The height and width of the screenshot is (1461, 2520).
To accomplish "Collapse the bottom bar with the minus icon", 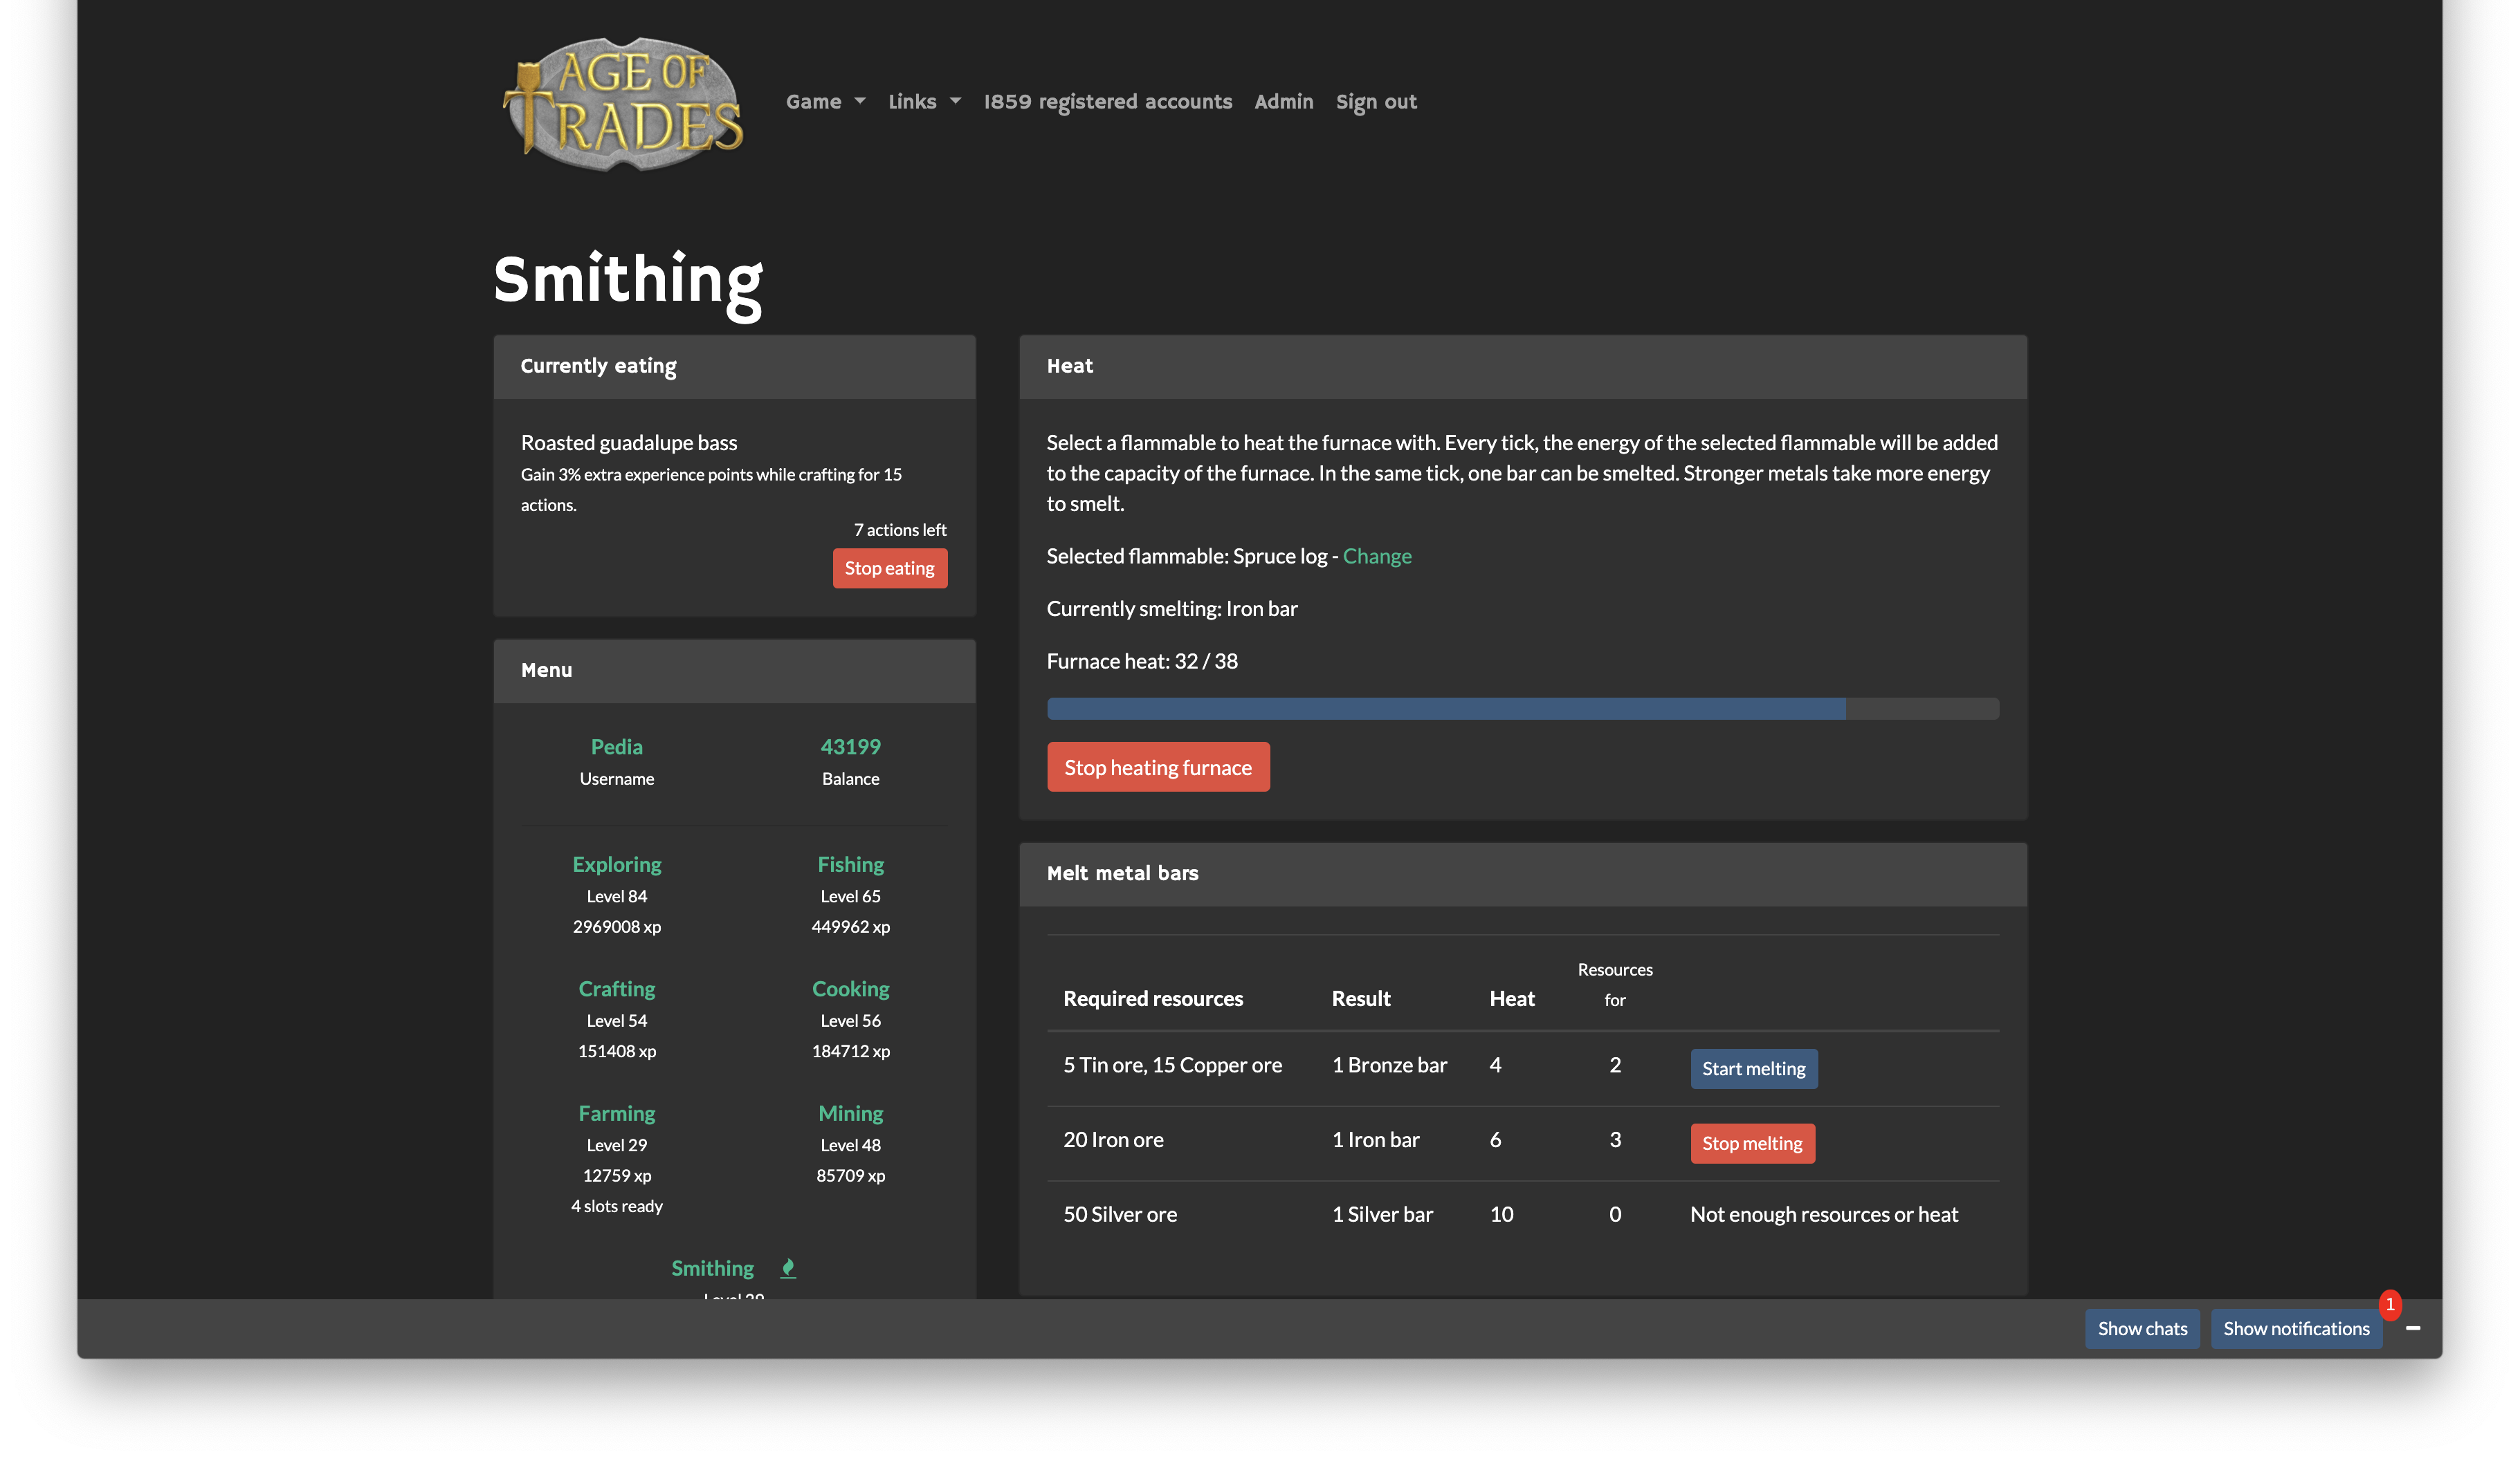I will tap(2414, 1328).
